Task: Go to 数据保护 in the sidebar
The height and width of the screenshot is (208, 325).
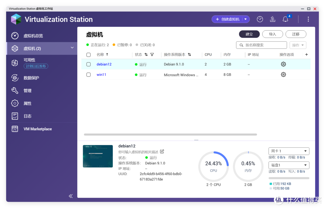Action: tap(31, 78)
